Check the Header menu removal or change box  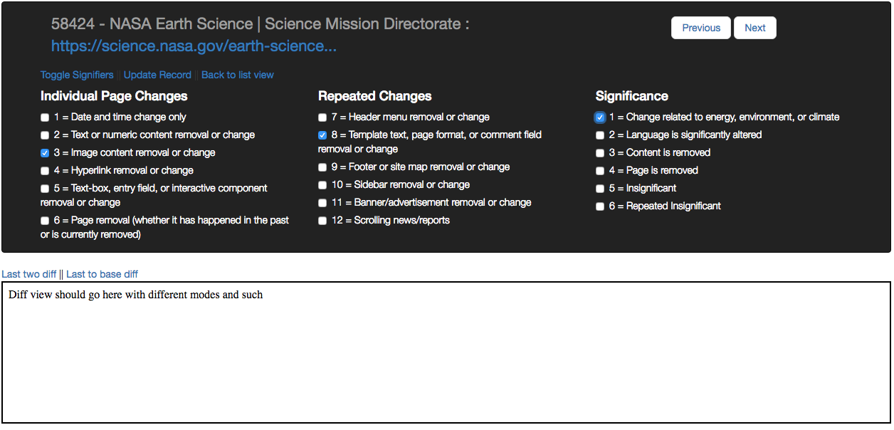322,117
